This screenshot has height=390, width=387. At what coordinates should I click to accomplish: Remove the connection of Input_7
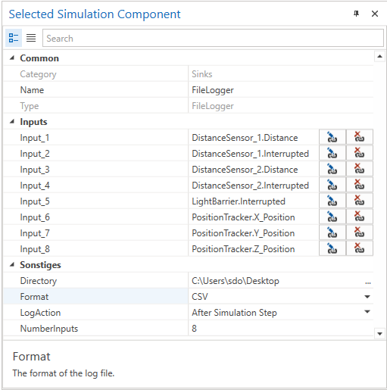coord(359,232)
